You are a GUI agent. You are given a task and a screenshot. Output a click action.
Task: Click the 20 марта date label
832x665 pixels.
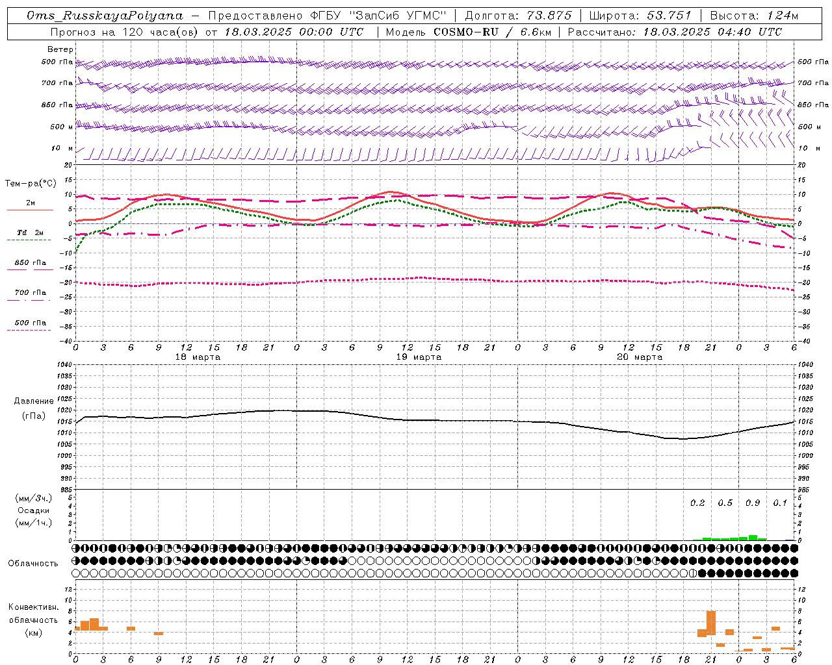point(640,357)
